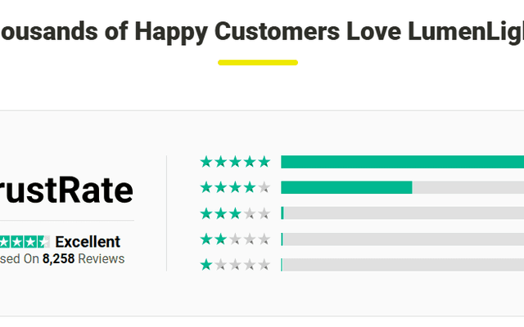Click the last gray star in one-star row
Viewport: 524px width, 327px height.
[264, 264]
